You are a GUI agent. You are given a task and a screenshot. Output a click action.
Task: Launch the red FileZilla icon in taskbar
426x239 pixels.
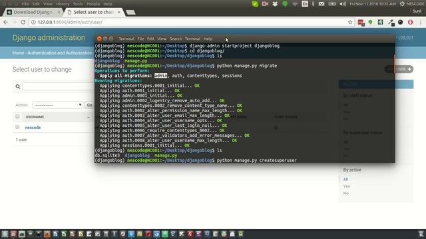coord(190,234)
